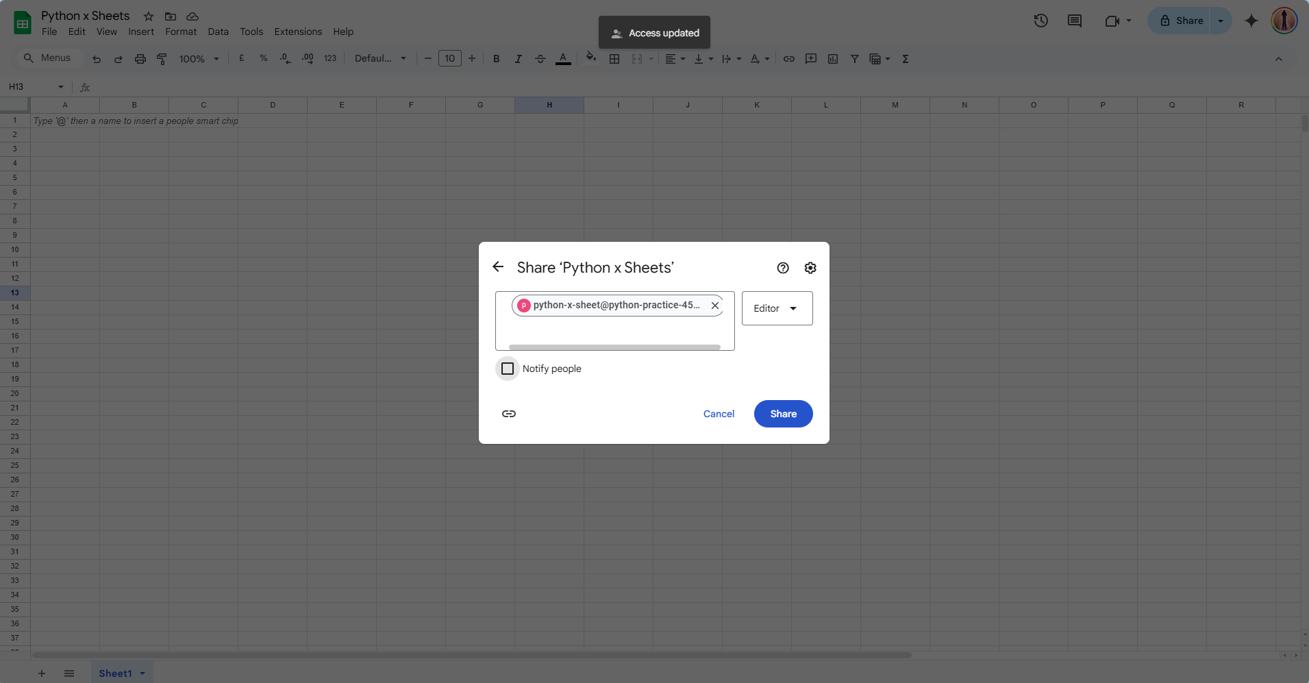Click the Print icon
The width and height of the screenshot is (1309, 683).
pos(140,59)
